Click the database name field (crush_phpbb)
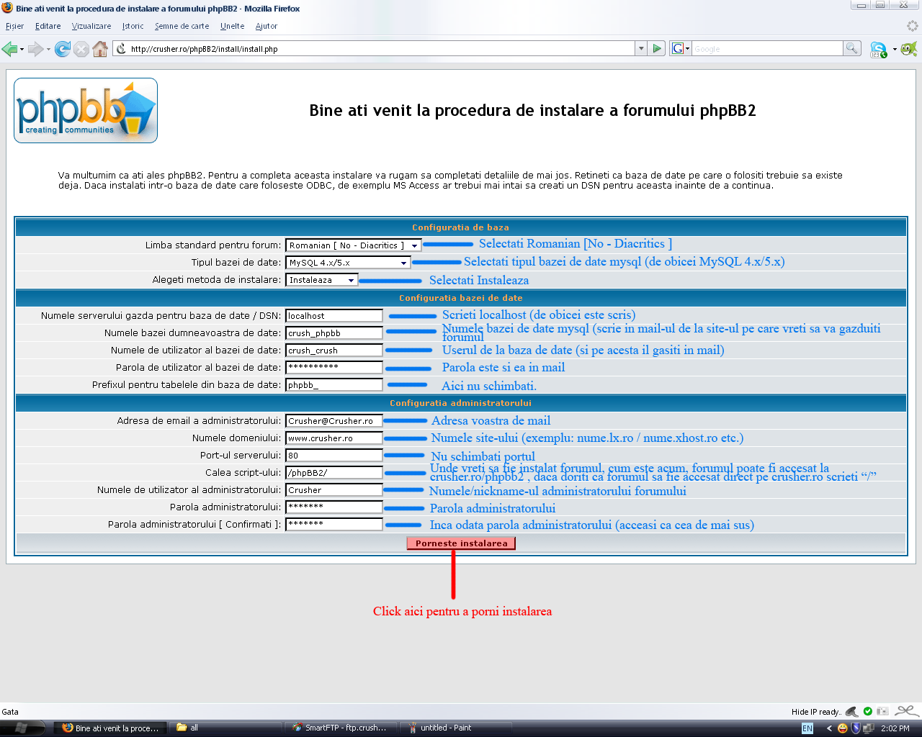Image resolution: width=922 pixels, height=737 pixels. pos(334,333)
